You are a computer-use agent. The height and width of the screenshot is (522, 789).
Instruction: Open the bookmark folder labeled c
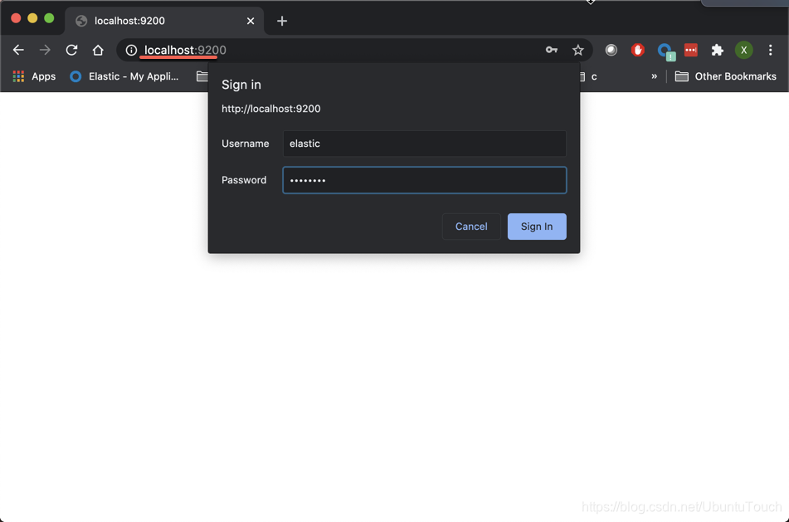pyautogui.click(x=587, y=76)
